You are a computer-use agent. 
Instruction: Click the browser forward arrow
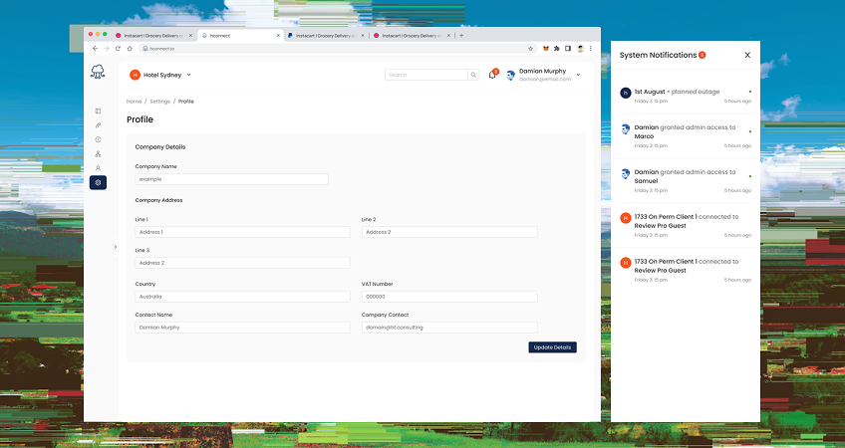[x=107, y=49]
